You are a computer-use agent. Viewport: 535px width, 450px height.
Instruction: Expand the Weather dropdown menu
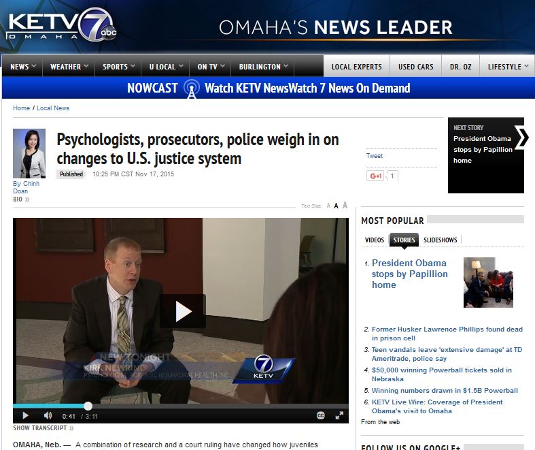pos(69,67)
